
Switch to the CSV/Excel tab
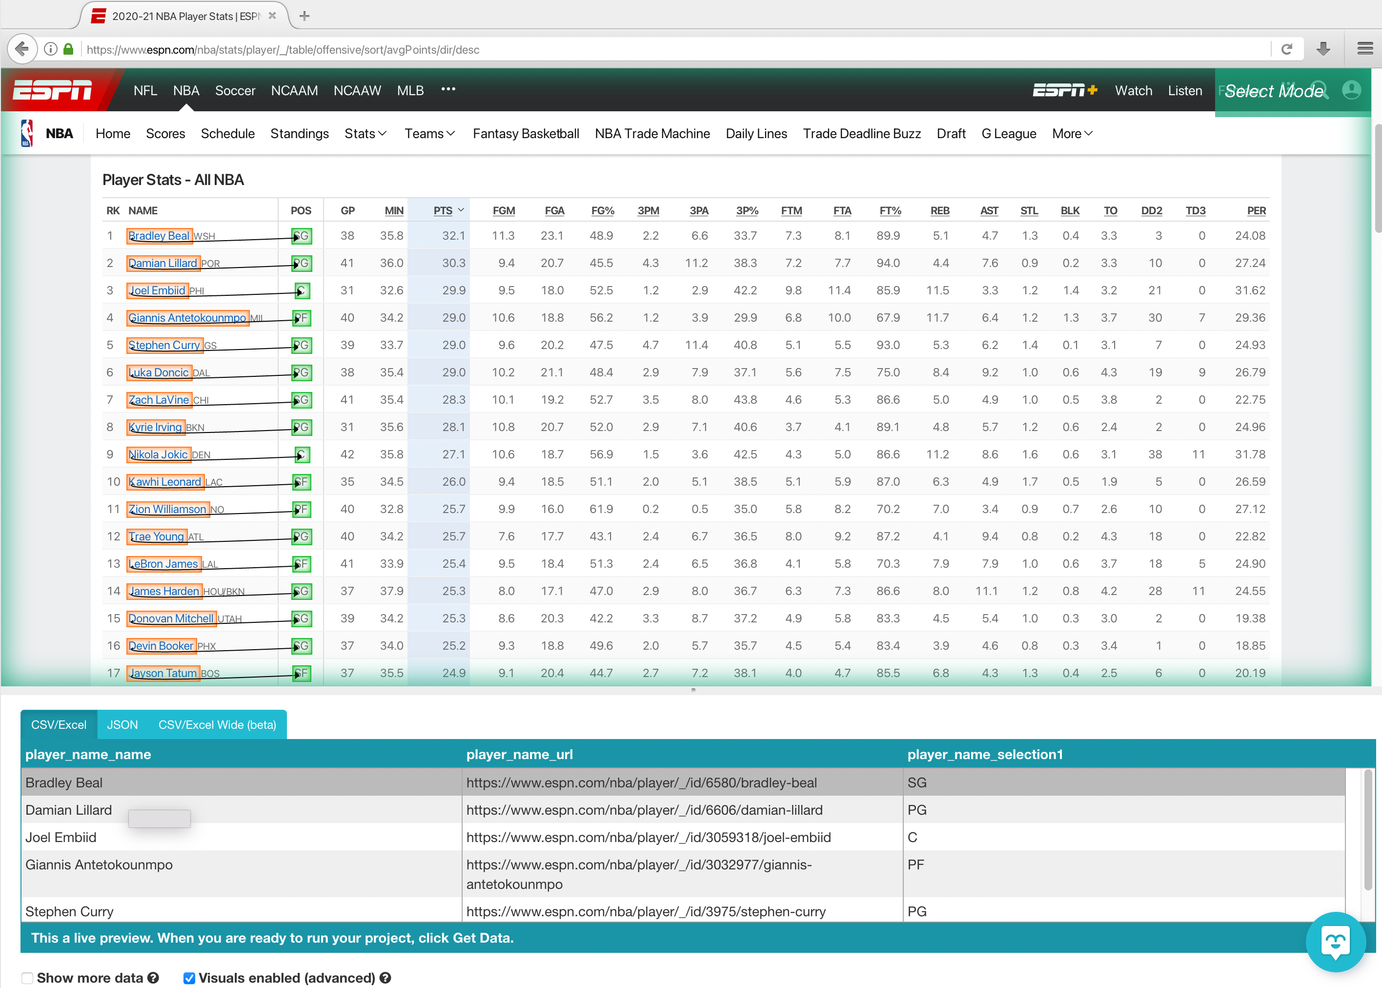tap(59, 724)
